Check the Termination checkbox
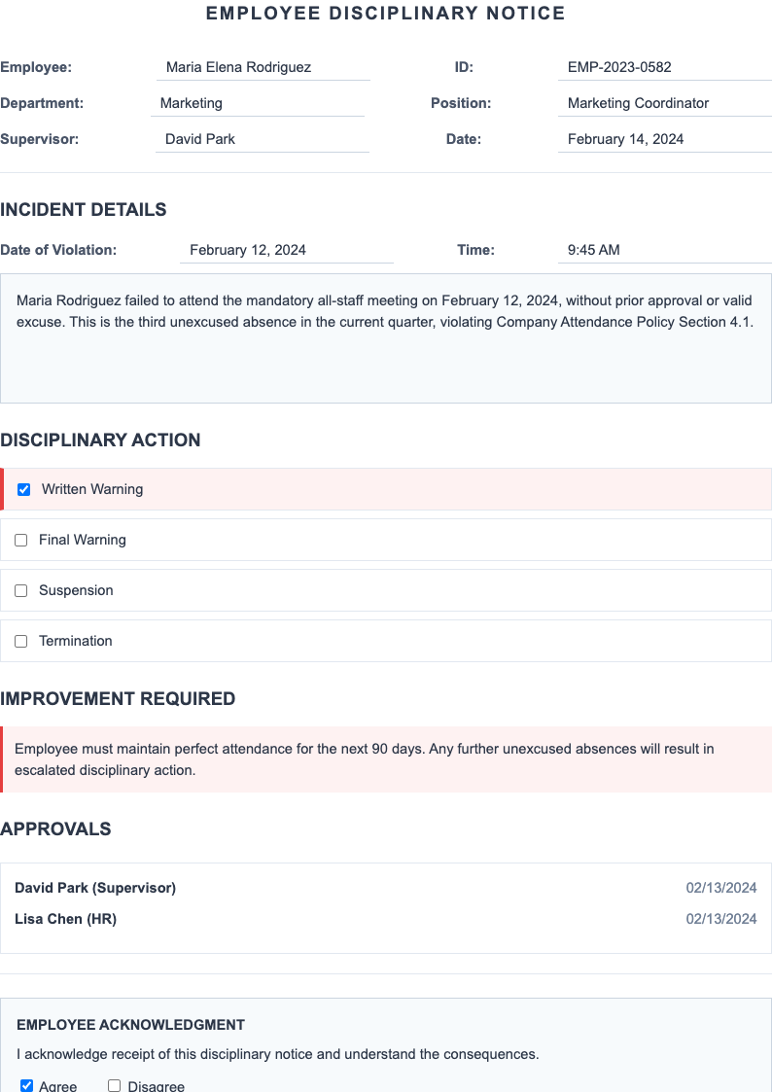 click(20, 641)
